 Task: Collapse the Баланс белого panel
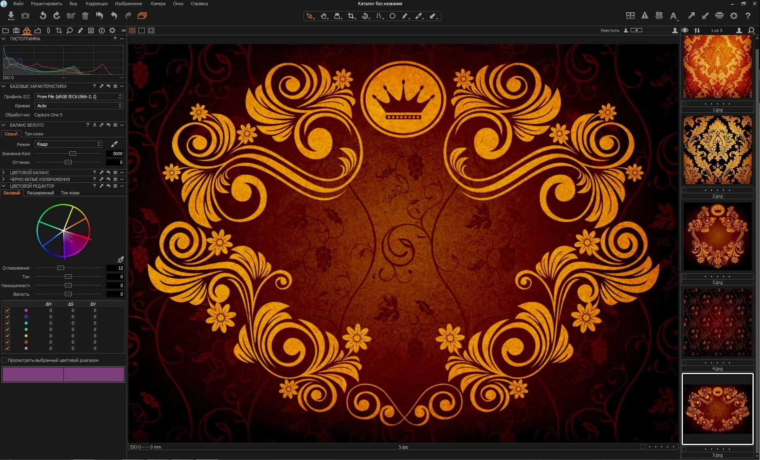(x=4, y=125)
